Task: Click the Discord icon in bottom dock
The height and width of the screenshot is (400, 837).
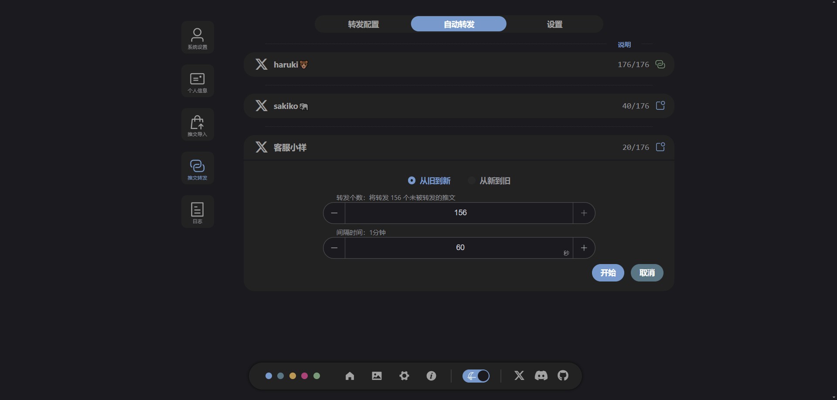Action: tap(541, 376)
